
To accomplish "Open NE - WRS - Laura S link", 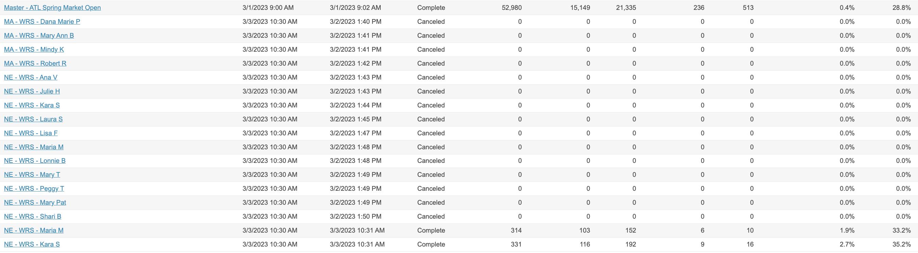I will (33, 119).
